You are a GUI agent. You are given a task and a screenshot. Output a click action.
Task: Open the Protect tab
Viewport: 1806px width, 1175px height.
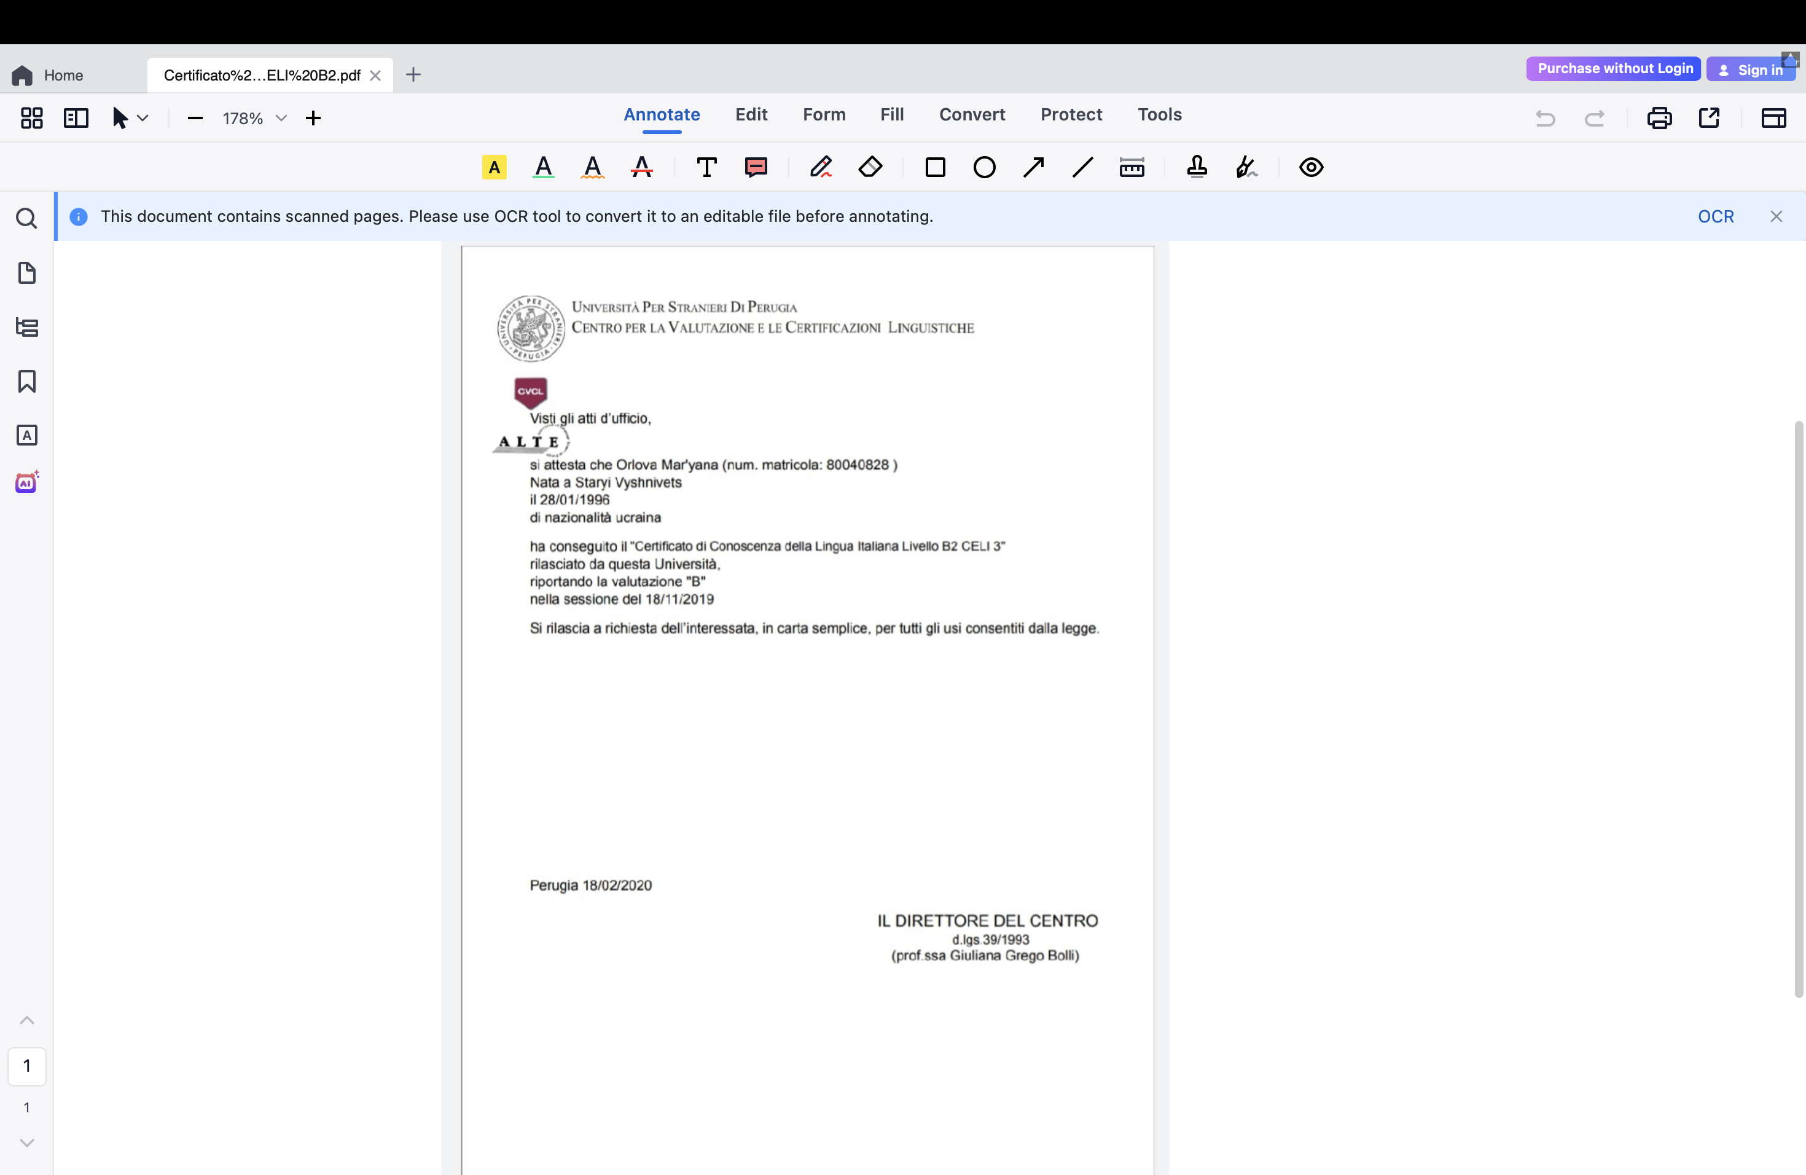(1071, 115)
